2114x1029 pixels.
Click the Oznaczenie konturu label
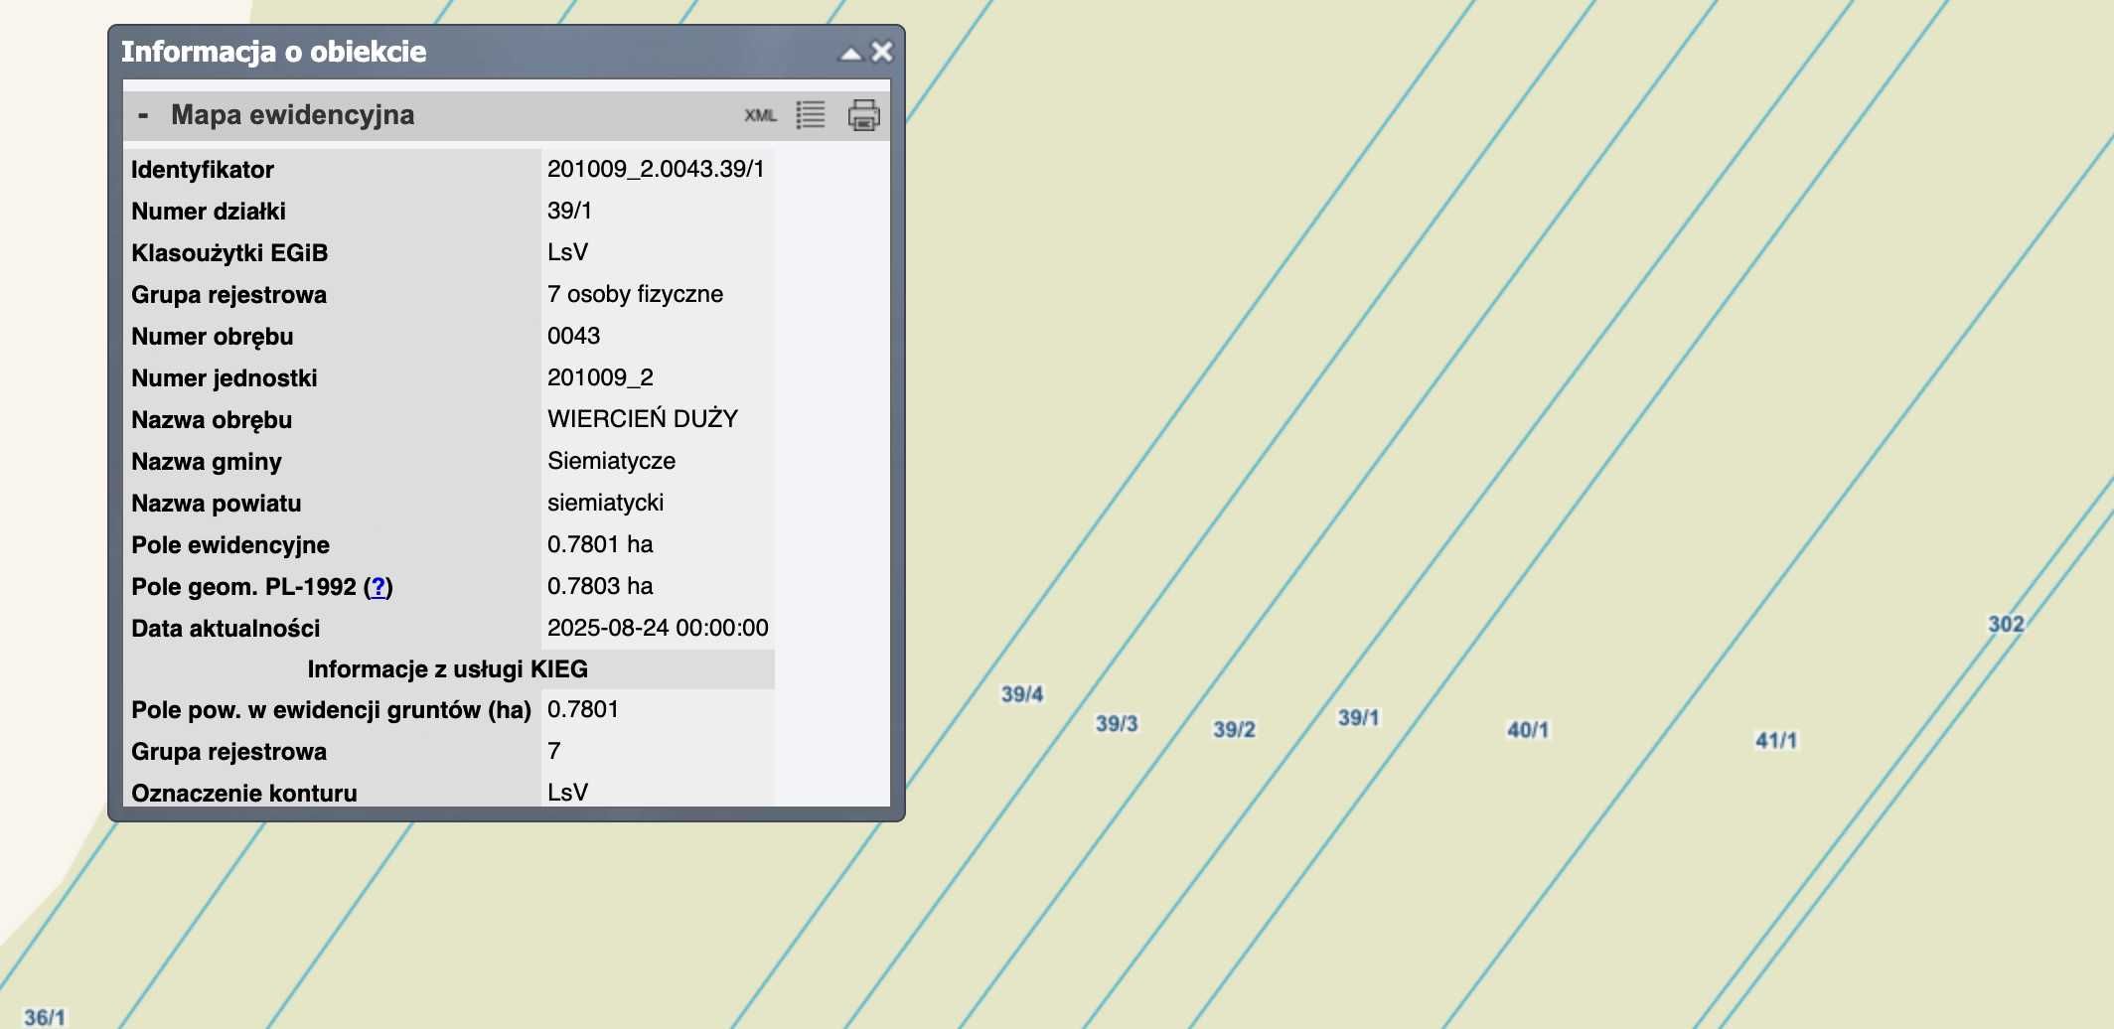(244, 794)
